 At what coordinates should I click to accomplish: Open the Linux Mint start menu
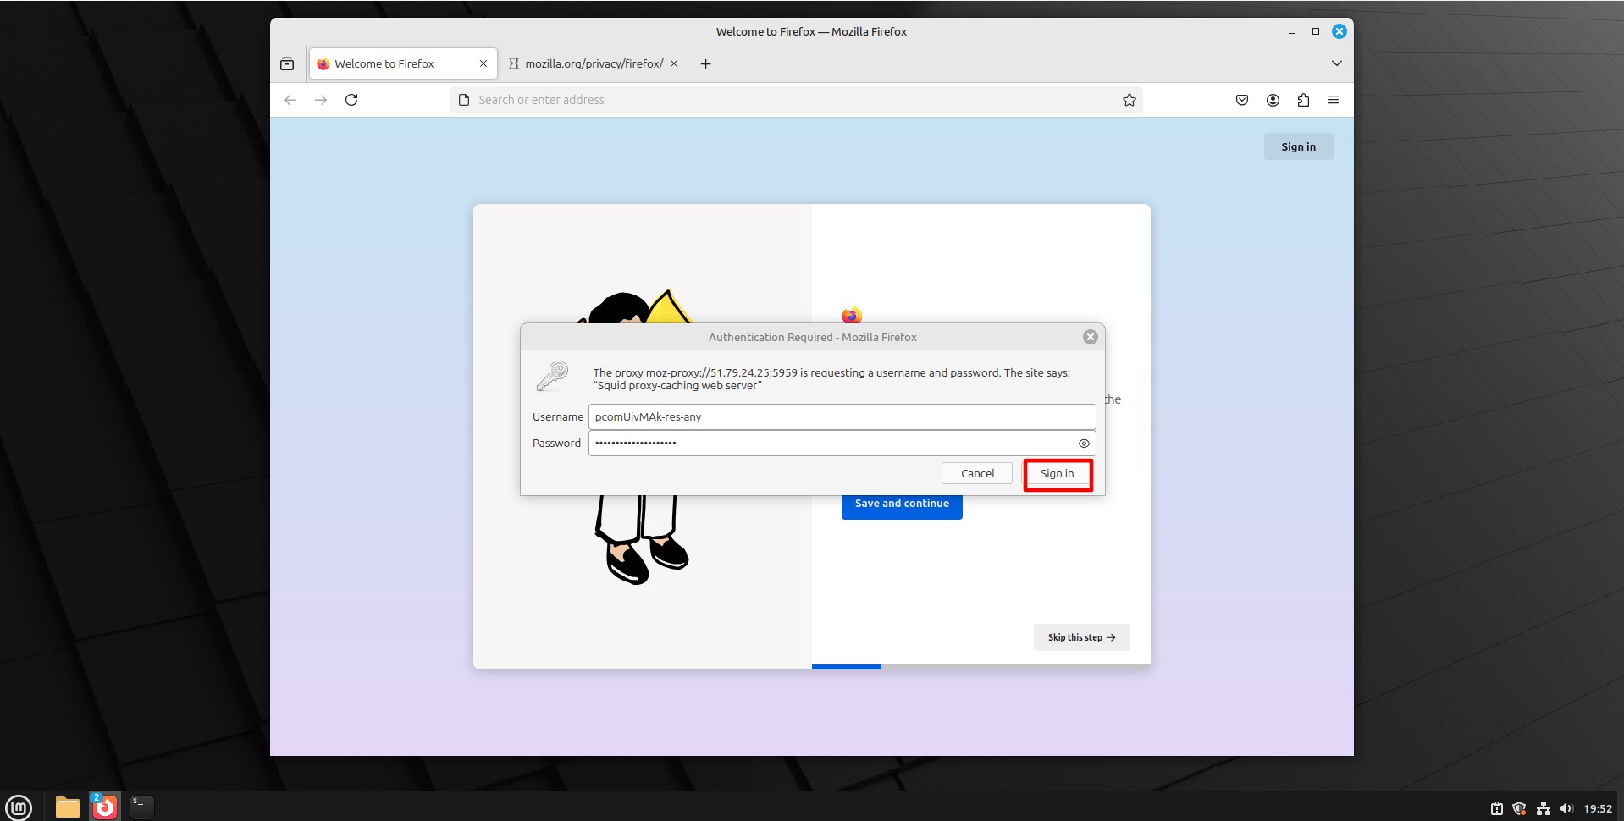(19, 807)
